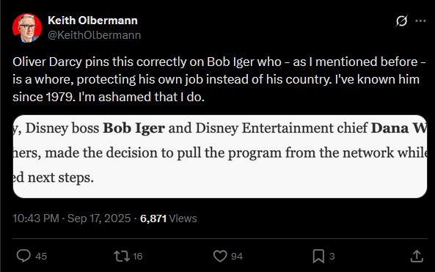View the 6,871 Views analytics
Screen dimensions: 435x272
[169, 218]
